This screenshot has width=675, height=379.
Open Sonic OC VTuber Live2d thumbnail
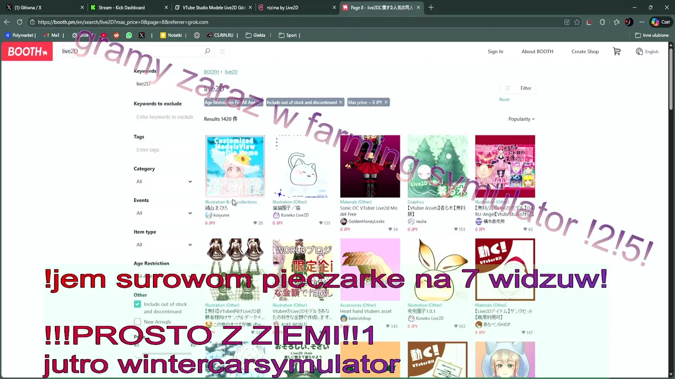370,166
